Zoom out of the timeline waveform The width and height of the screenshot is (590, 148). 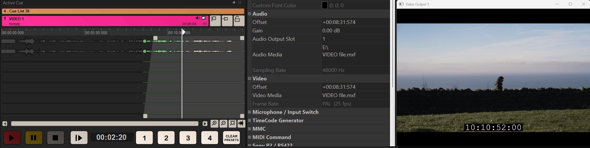[223, 123]
